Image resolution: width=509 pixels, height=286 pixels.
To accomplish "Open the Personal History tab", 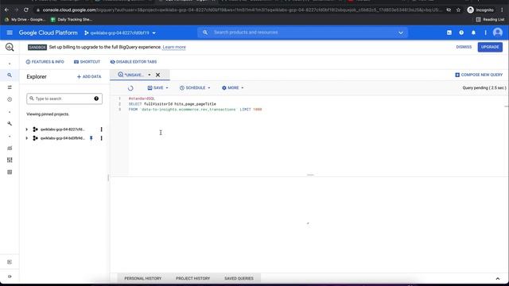I will point(143,278).
